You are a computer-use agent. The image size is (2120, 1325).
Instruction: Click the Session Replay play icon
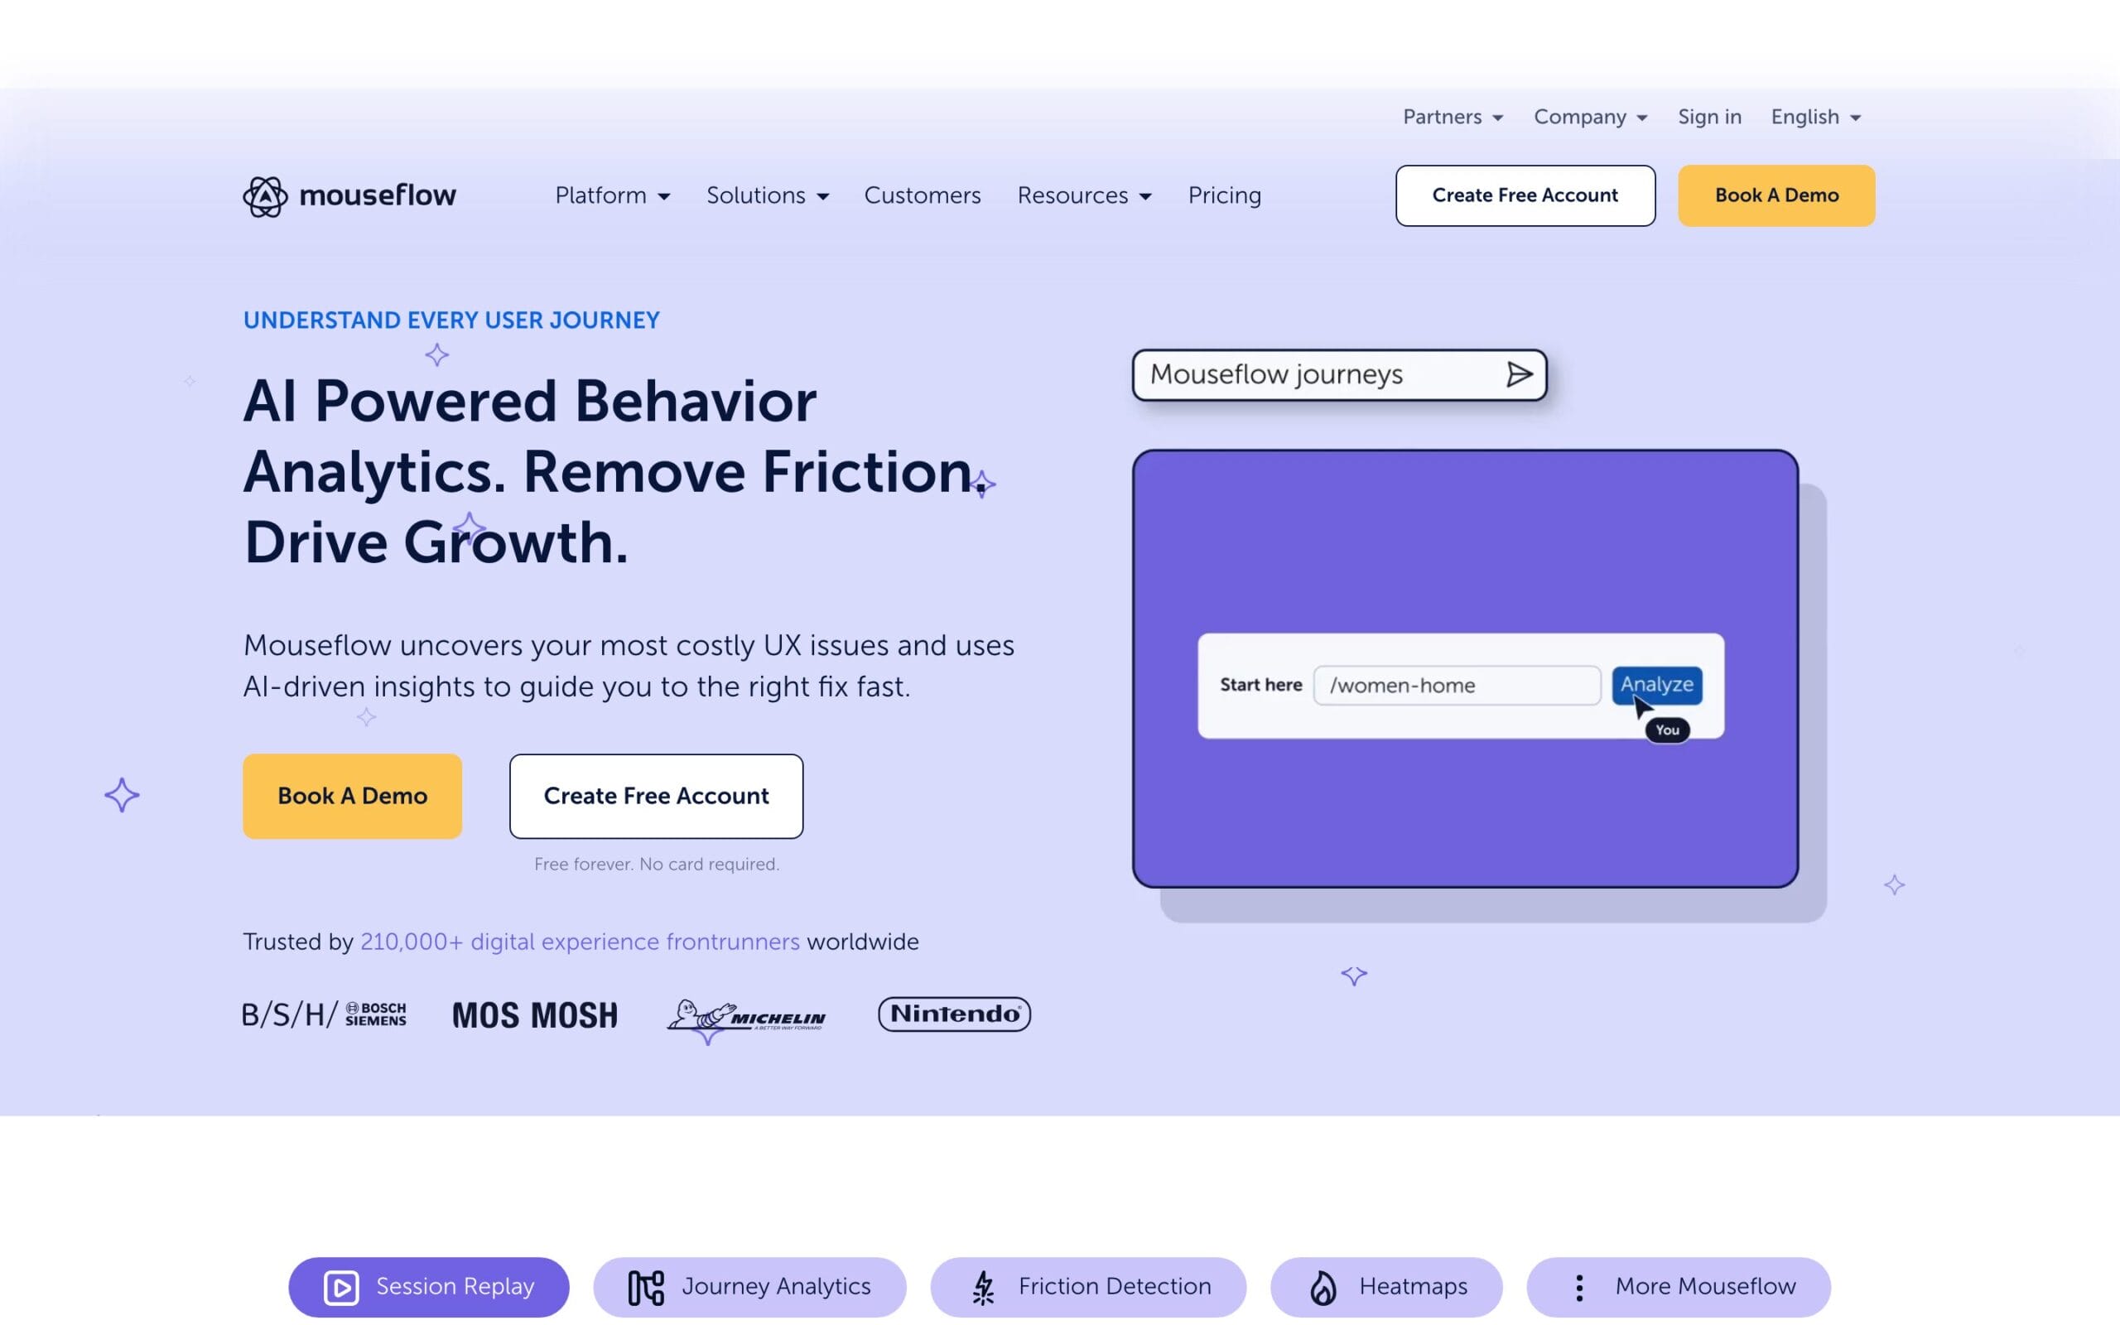[x=341, y=1287]
